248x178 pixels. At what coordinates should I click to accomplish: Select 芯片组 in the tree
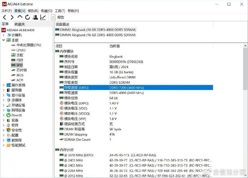pyautogui.click(x=19, y=70)
